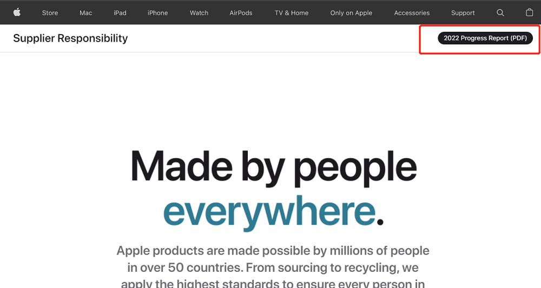
Task: Navigate to AirPods
Action: point(241,13)
